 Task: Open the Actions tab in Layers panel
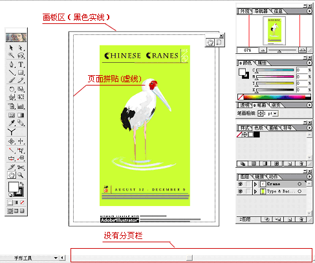[274, 177]
